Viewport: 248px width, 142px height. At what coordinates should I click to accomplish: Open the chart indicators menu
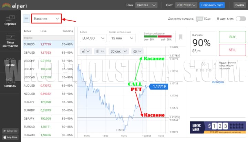tap(100, 51)
